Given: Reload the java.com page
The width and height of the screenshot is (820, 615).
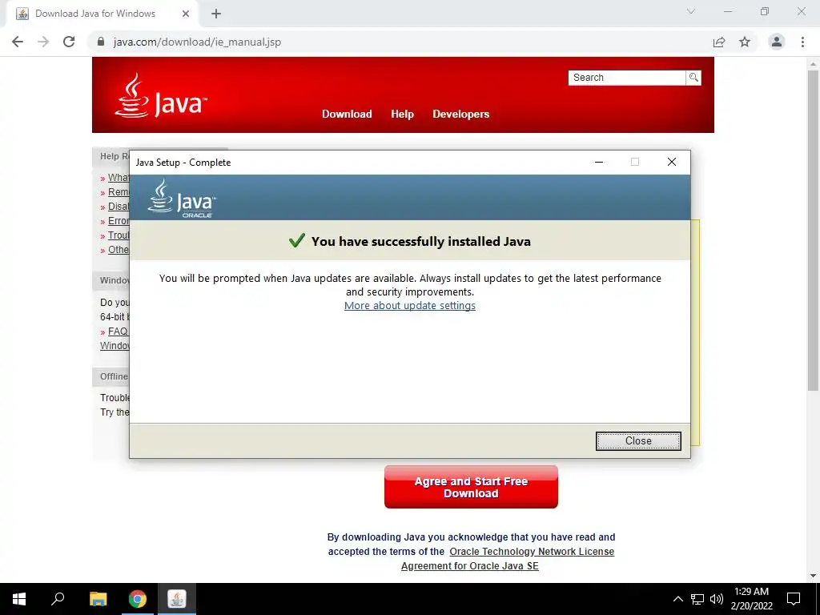Looking at the screenshot, I should tap(69, 42).
